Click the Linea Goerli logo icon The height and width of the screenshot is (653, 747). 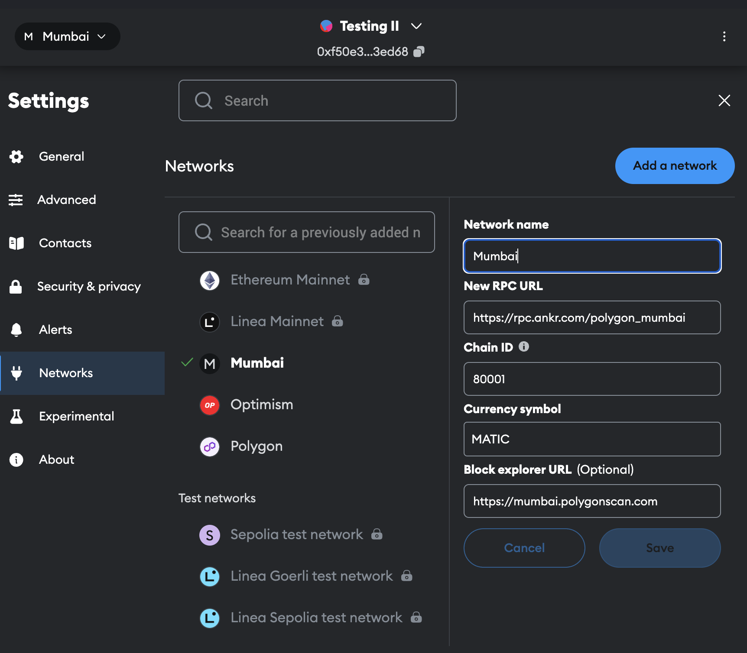pyautogui.click(x=210, y=577)
